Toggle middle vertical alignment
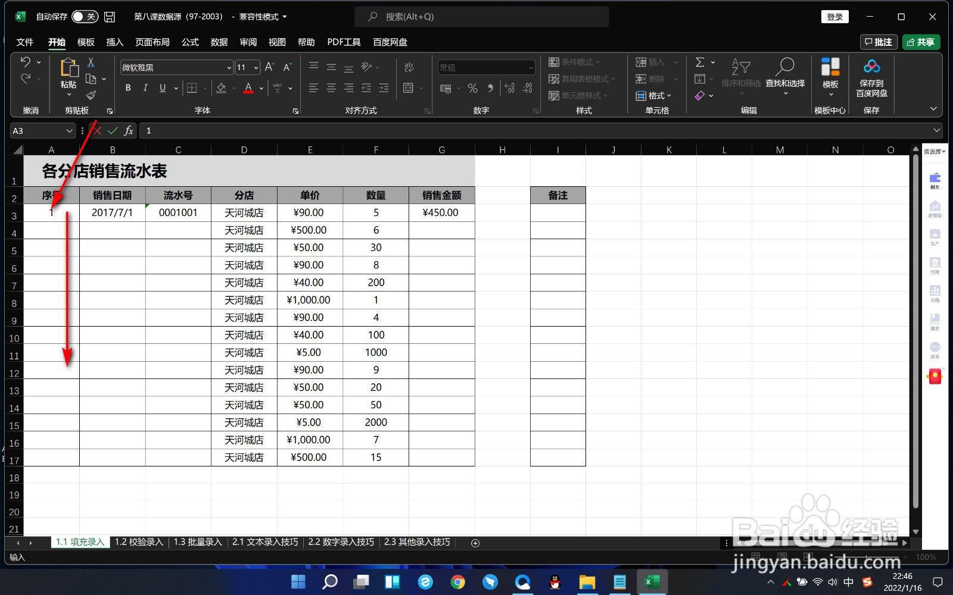This screenshot has height=595, width=953. tap(331, 67)
